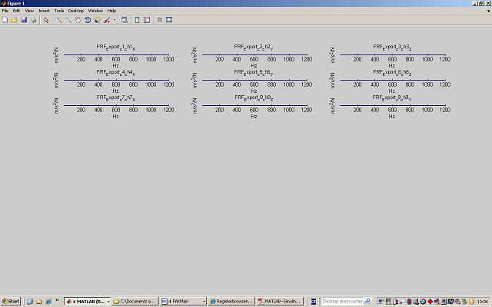492x307 pixels.
Task: Open the Insert menu
Action: [x=44, y=11]
